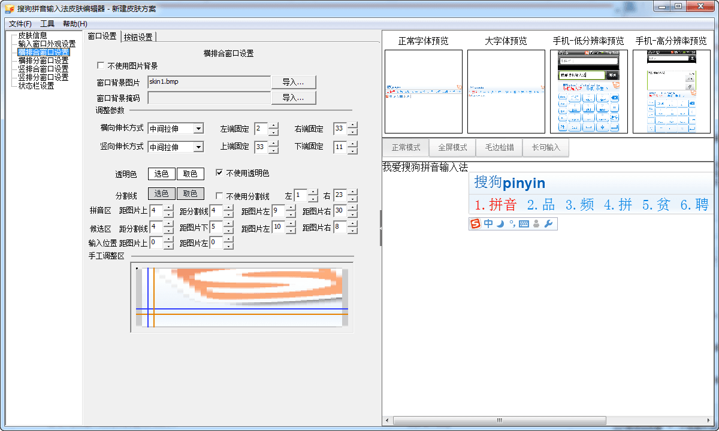719x431 pixels.
Task: Select 状态栏设置 in the tree
Action: (36, 86)
